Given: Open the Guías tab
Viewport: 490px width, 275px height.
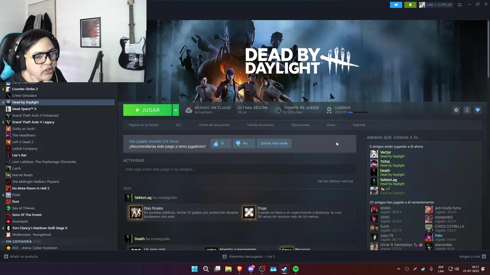Looking at the screenshot, I should click(331, 125).
